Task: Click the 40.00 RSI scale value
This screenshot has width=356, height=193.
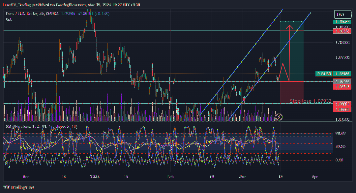Action: 340,147
